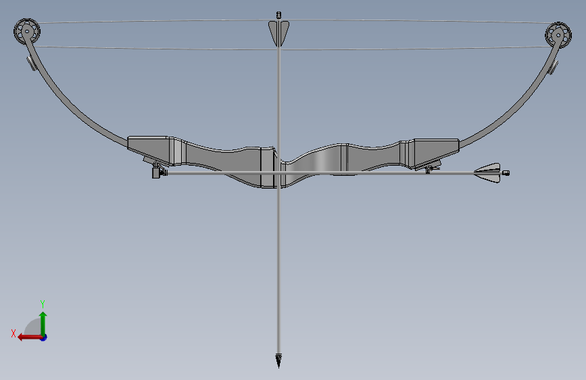Select the horizontal arrow's nock end
This screenshot has height=380, width=586.
click(506, 173)
